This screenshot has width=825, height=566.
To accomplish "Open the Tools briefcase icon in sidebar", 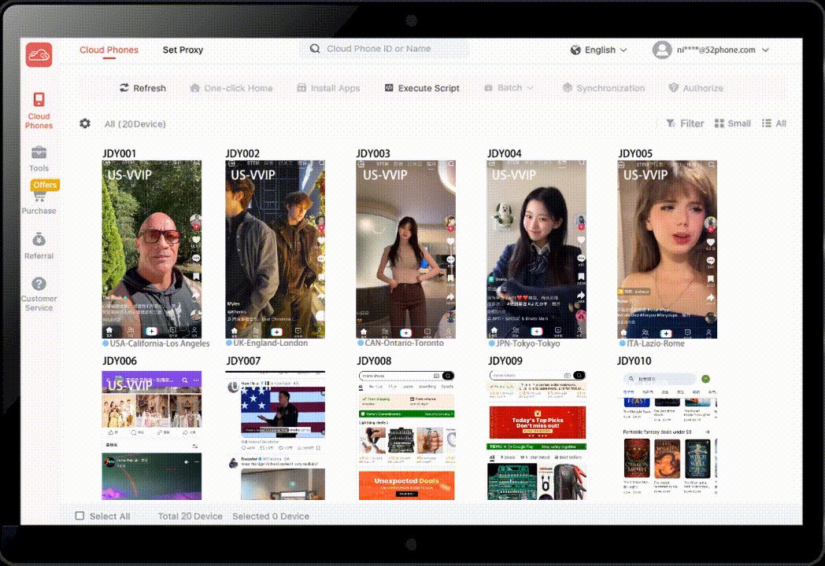I will point(39,153).
